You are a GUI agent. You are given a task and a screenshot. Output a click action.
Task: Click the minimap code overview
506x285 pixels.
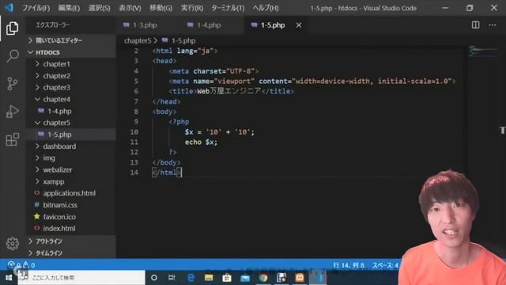(x=483, y=51)
